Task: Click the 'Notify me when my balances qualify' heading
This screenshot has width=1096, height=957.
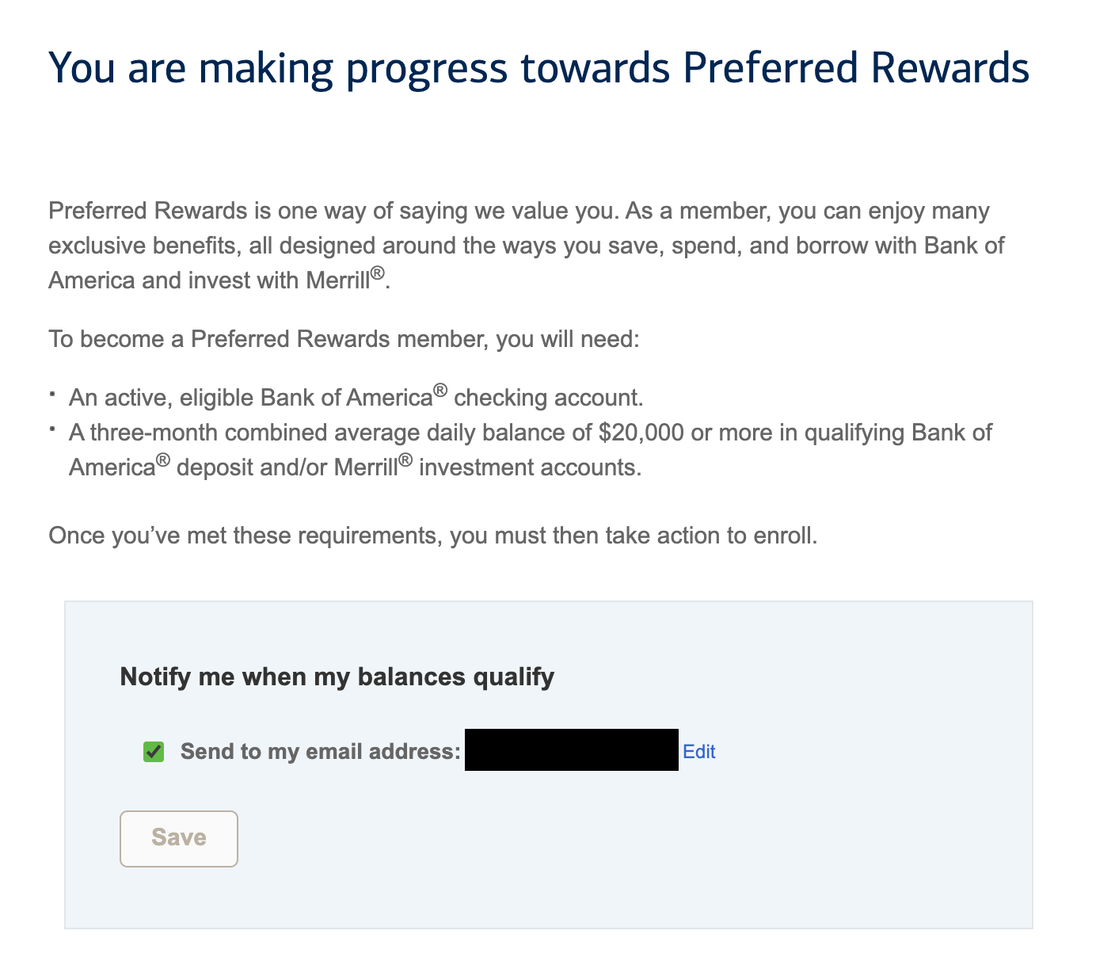Action: (337, 677)
